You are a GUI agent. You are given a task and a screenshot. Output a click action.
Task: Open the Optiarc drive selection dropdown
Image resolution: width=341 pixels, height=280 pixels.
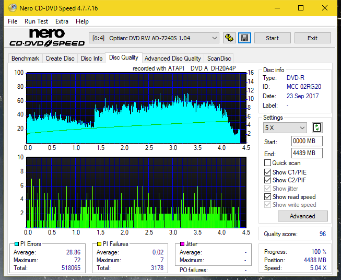coord(154,38)
